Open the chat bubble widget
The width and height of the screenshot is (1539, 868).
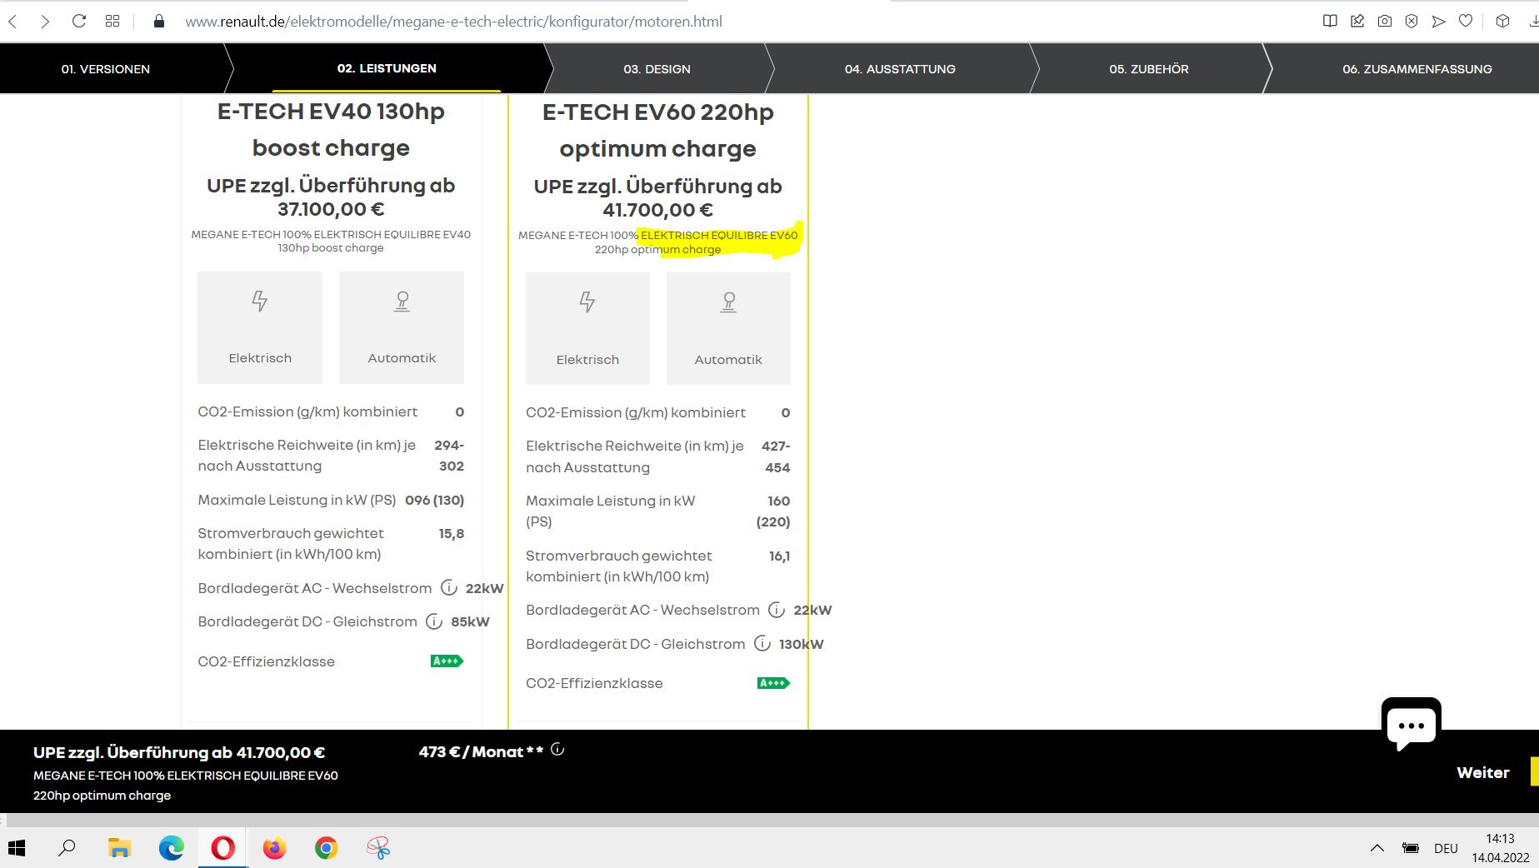[1412, 724]
